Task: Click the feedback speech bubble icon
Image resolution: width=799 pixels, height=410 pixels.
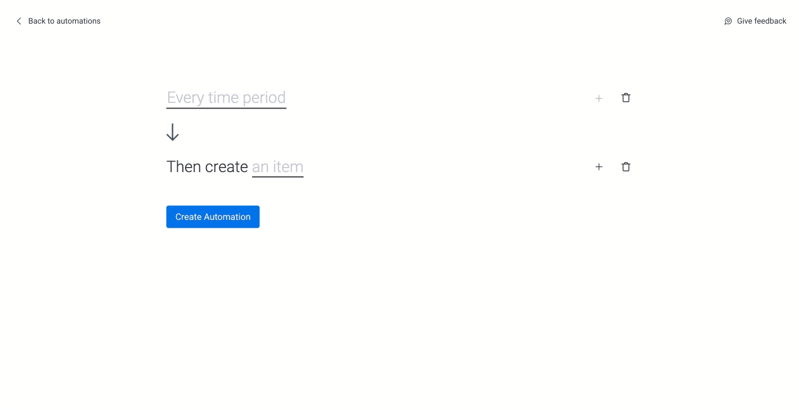Action: [728, 21]
